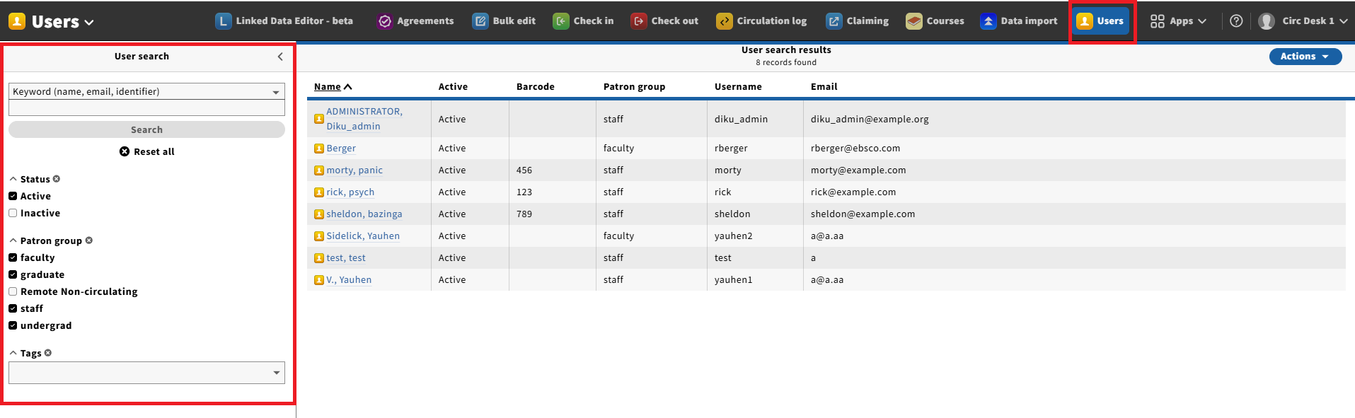The image size is (1355, 418).
Task: Open the Data import app icon
Action: coord(988,21)
